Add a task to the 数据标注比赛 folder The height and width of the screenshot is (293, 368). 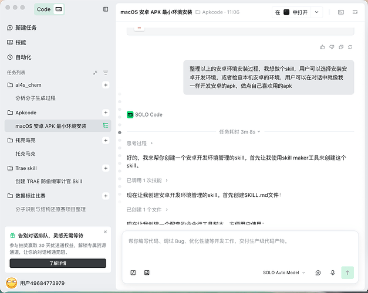click(106, 196)
